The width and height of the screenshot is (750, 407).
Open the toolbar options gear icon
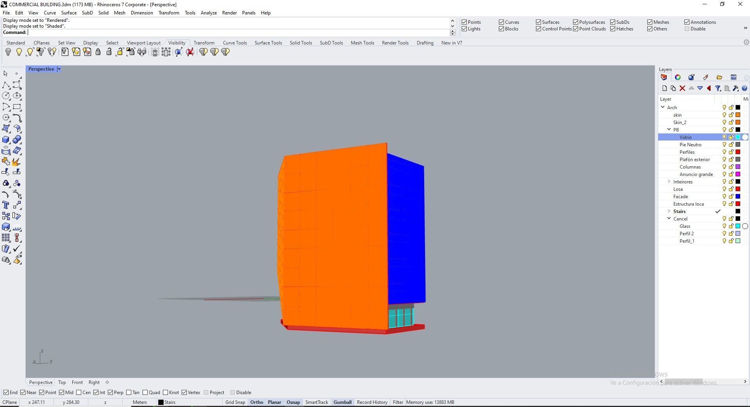coord(746,42)
